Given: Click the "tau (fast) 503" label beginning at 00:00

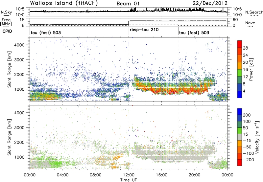Looking at the screenshot, I should pos(46,33).
